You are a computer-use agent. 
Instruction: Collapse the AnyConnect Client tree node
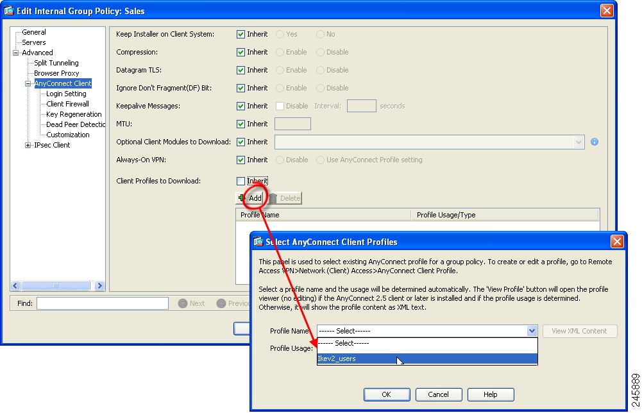[28, 83]
